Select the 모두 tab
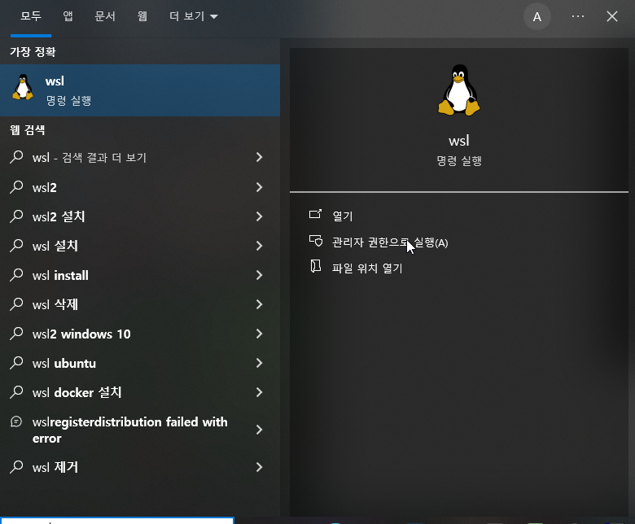 tap(31, 16)
